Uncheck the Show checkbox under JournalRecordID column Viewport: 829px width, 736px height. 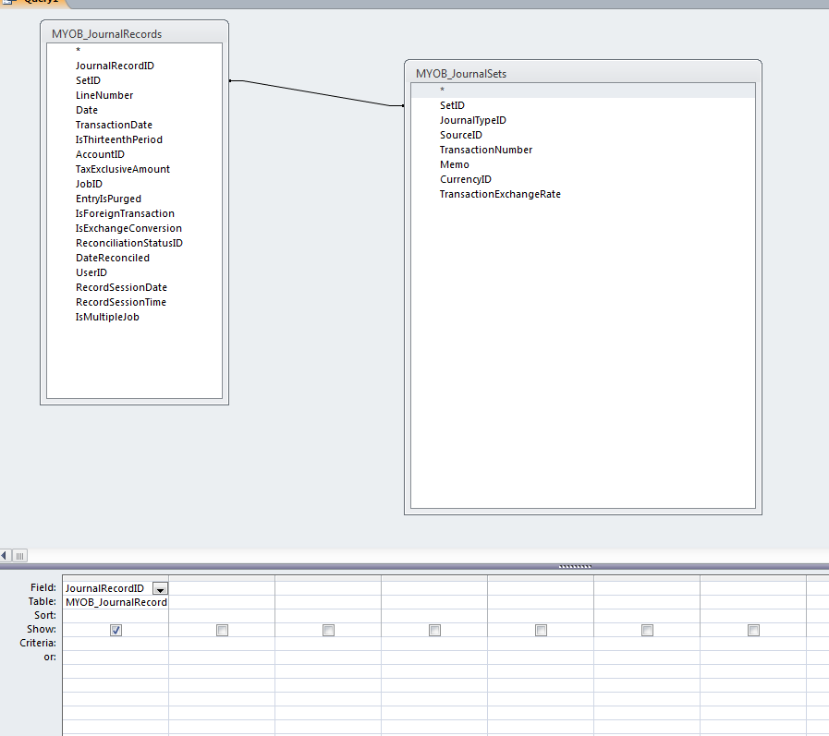click(116, 631)
